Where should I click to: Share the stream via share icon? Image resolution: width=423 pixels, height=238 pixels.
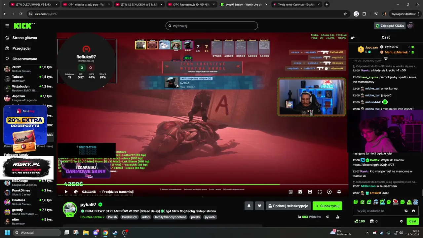(x=327, y=217)
